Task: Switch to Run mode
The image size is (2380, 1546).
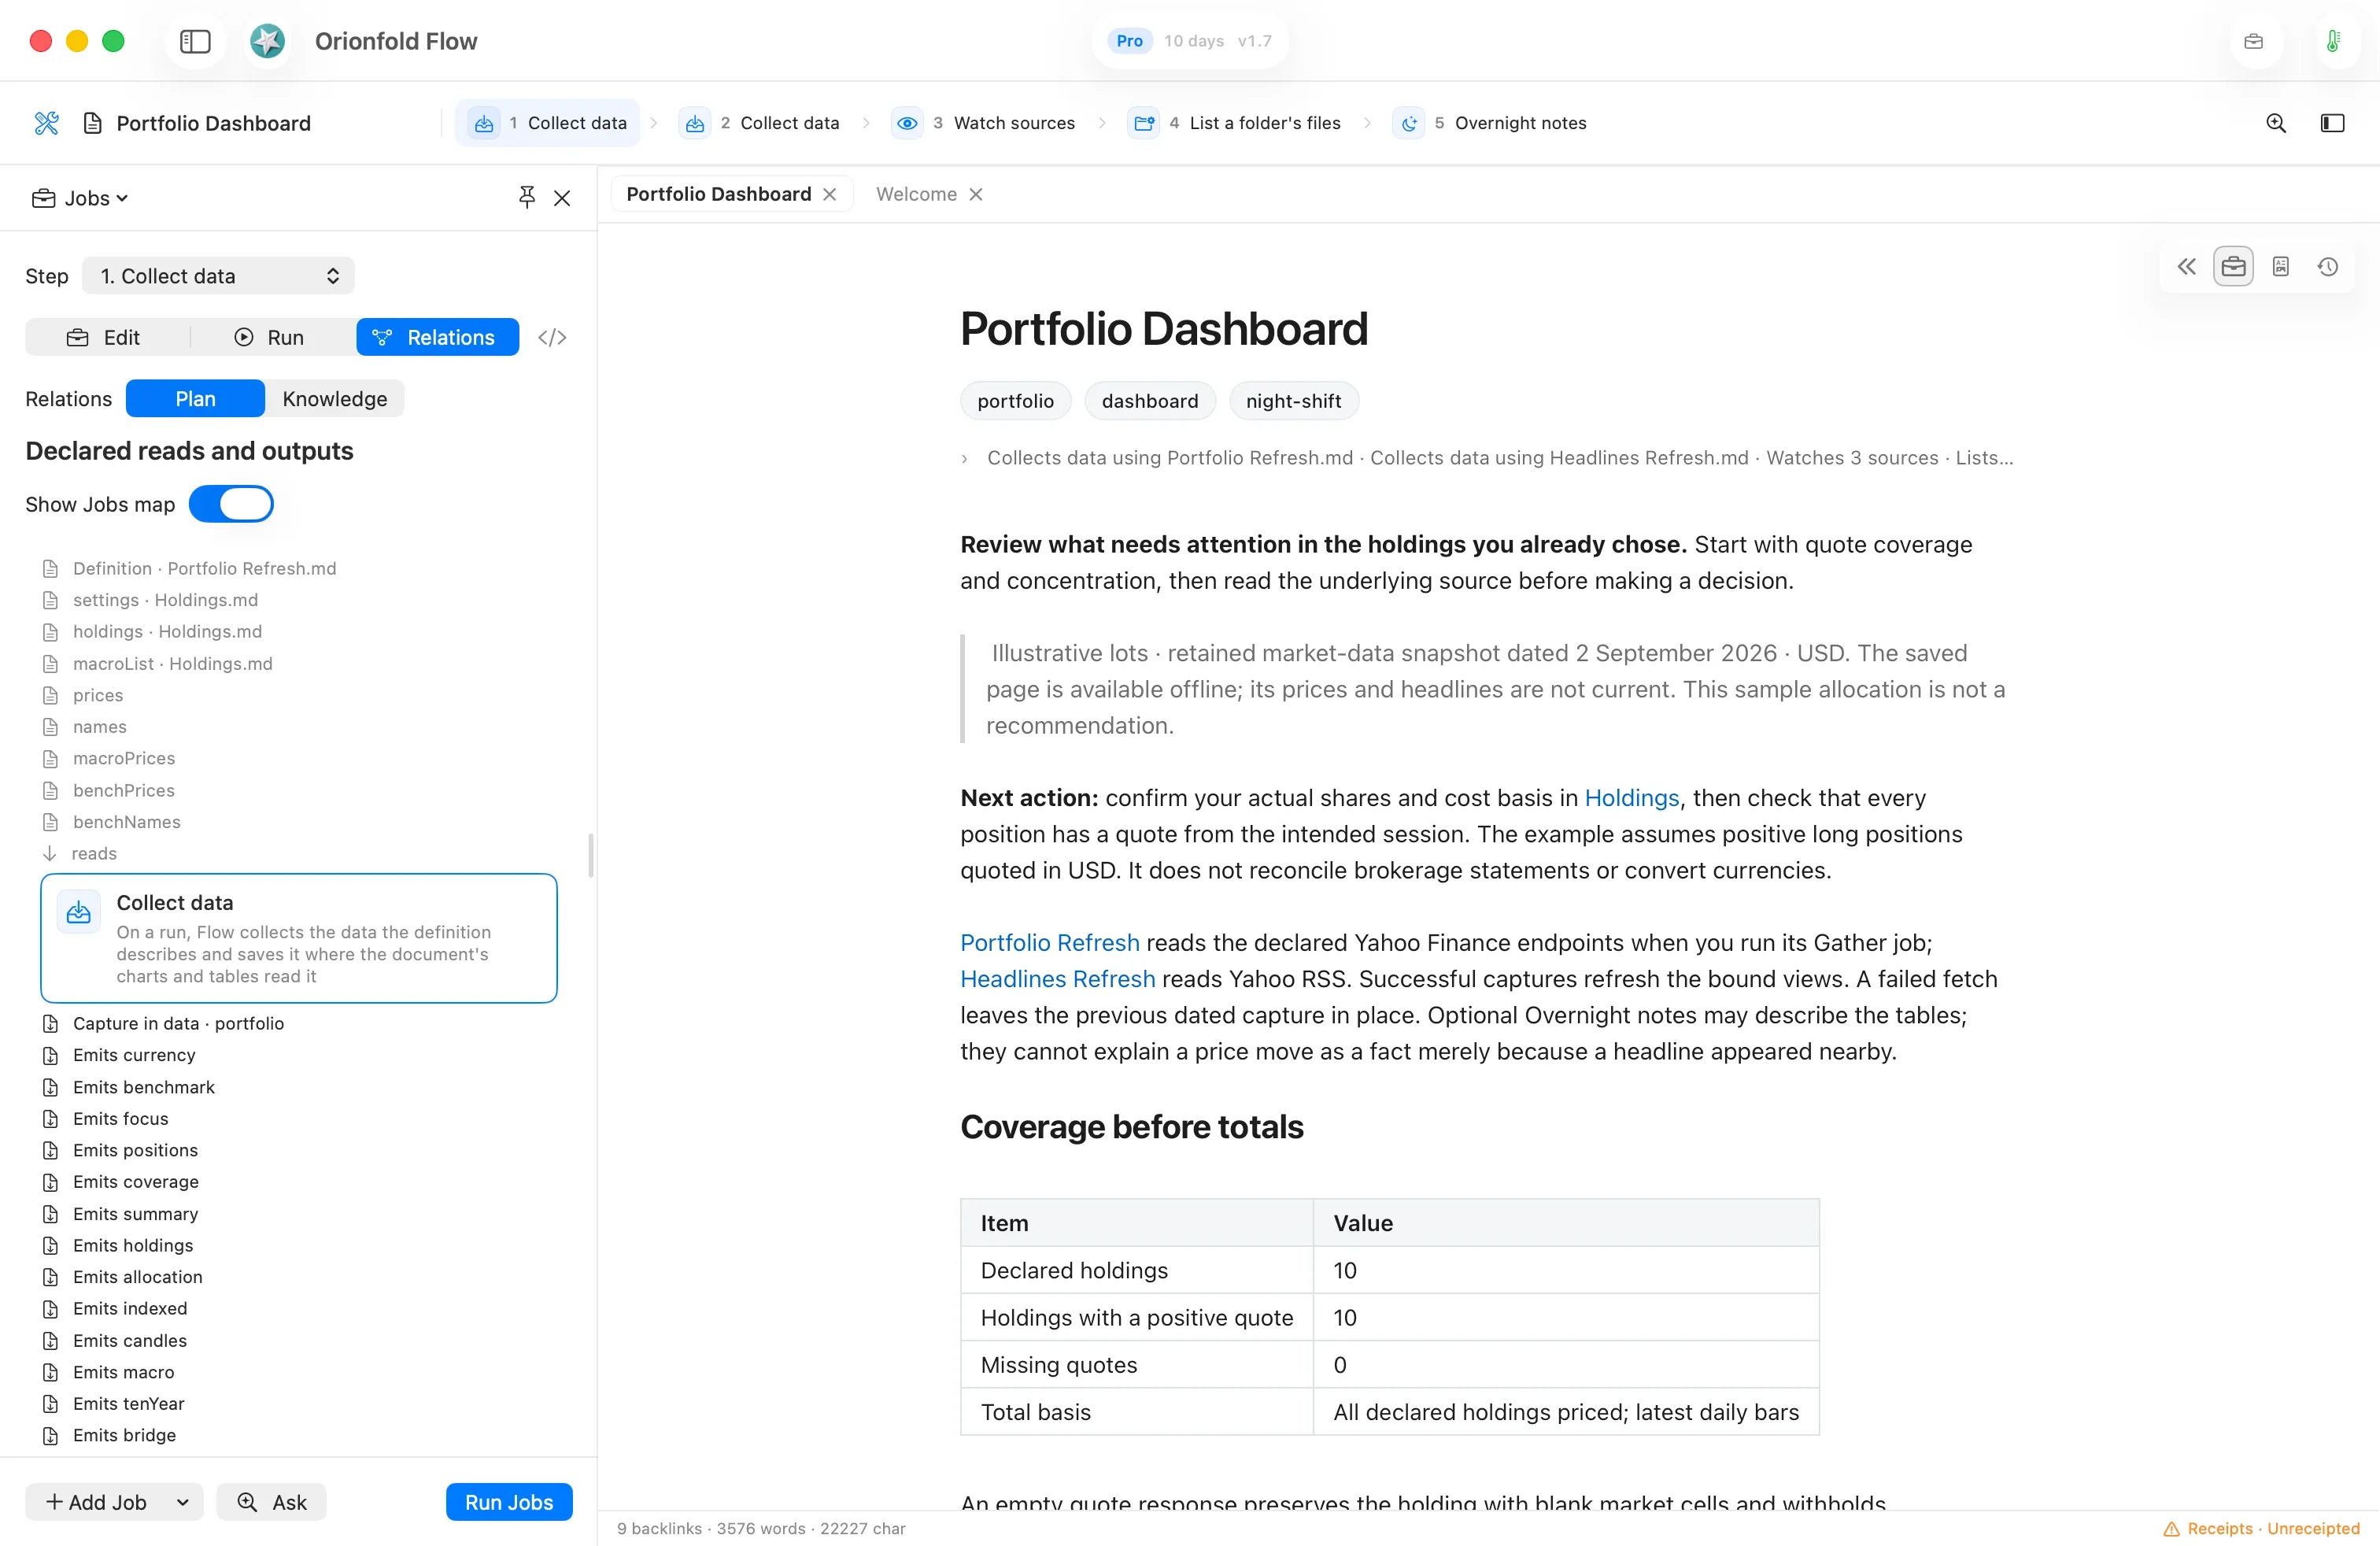Action: 271,338
